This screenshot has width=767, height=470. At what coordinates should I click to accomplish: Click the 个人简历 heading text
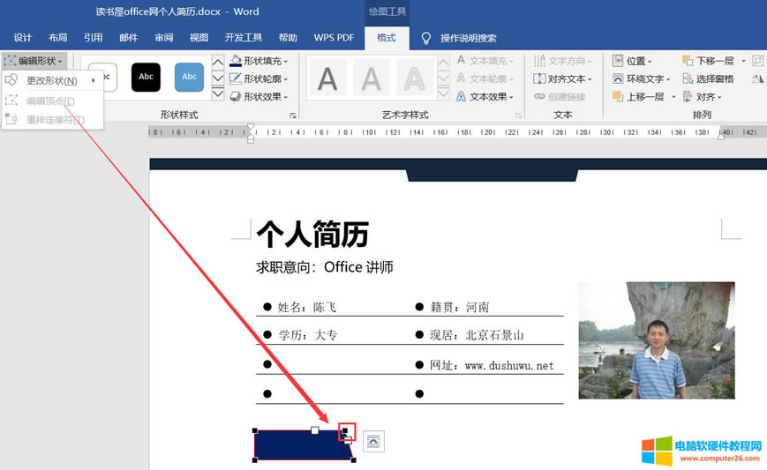312,235
